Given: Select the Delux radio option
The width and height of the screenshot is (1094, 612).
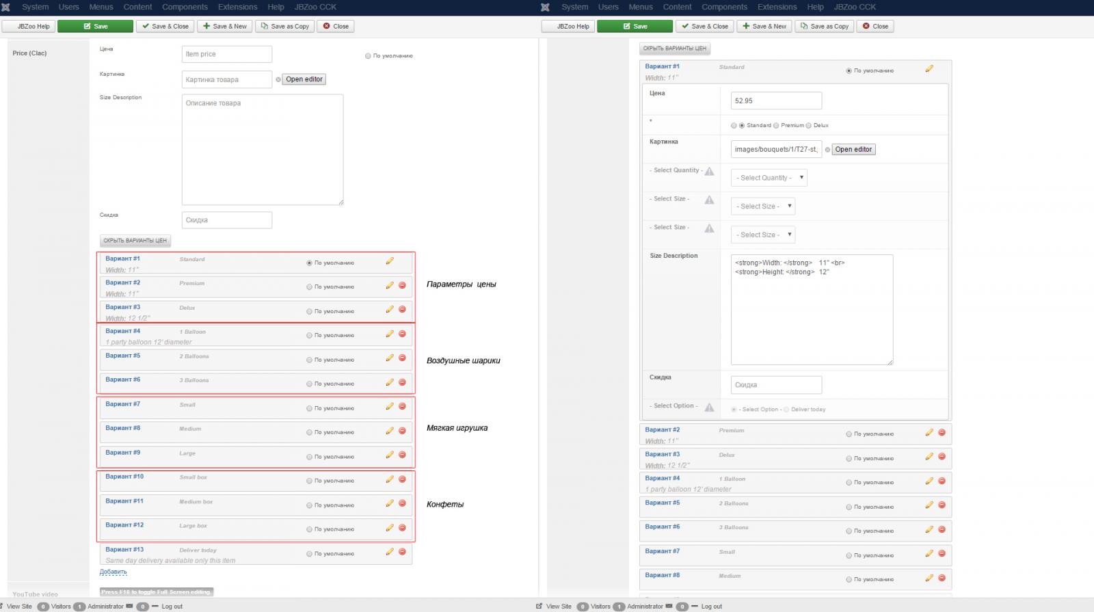Looking at the screenshot, I should [808, 126].
